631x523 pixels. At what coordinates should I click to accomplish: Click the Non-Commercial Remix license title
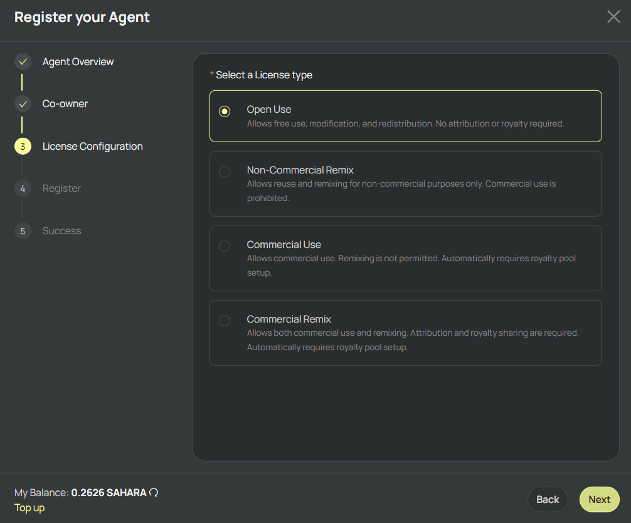point(300,170)
